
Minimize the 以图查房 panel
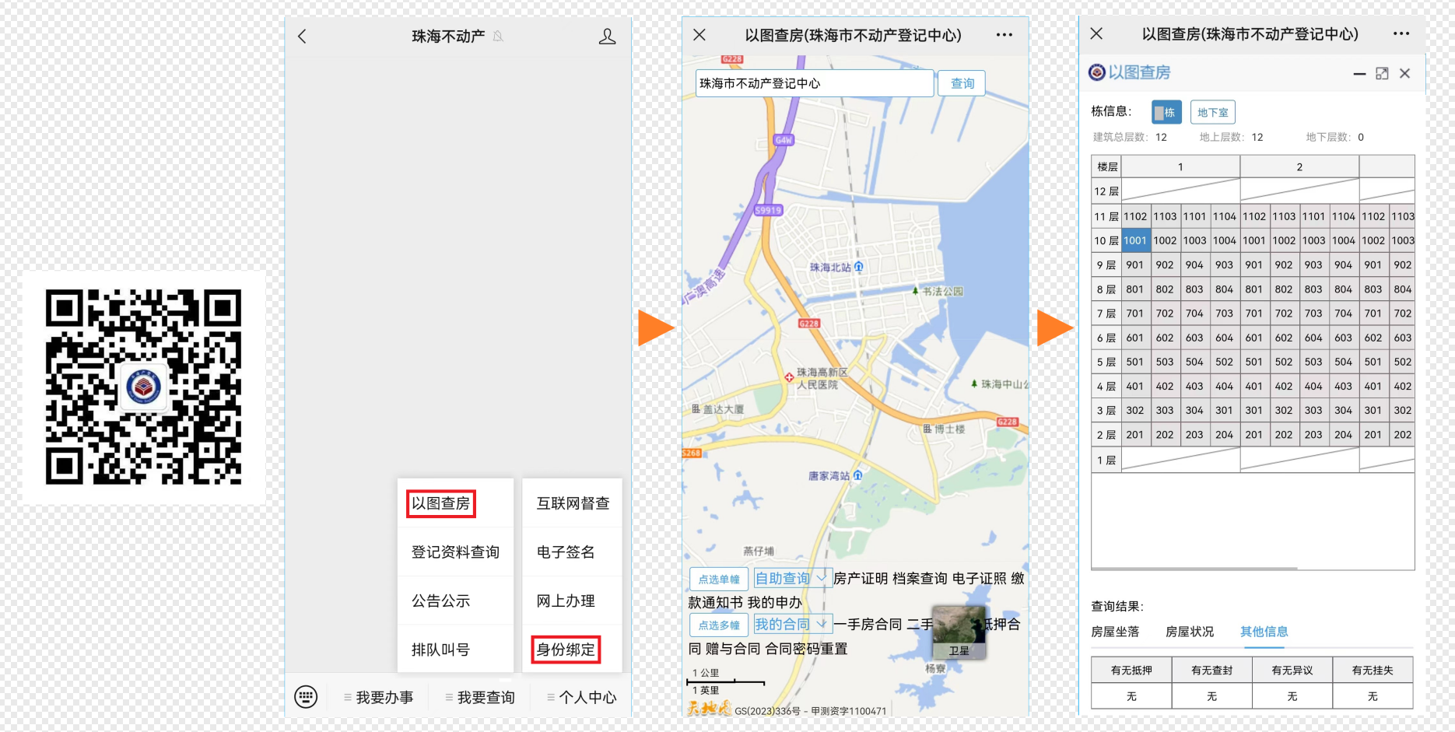coord(1359,74)
